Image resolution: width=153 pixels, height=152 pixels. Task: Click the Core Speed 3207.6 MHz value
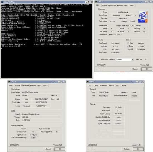point(115,43)
